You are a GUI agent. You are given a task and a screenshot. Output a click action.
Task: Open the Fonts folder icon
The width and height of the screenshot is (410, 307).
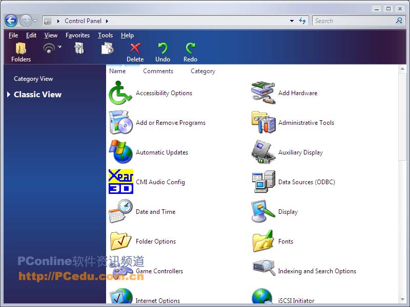[263, 241]
